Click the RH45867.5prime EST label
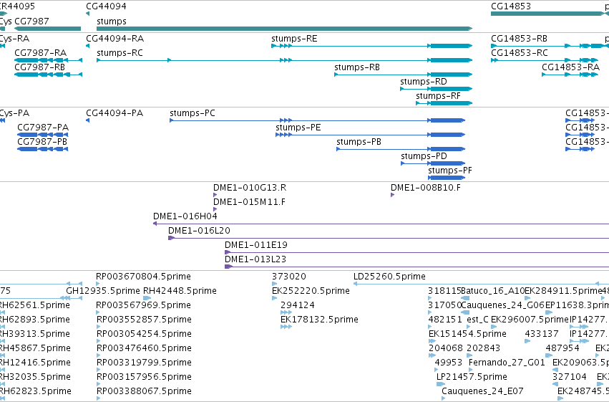Screen dimensions: 609x402 (x=34, y=349)
